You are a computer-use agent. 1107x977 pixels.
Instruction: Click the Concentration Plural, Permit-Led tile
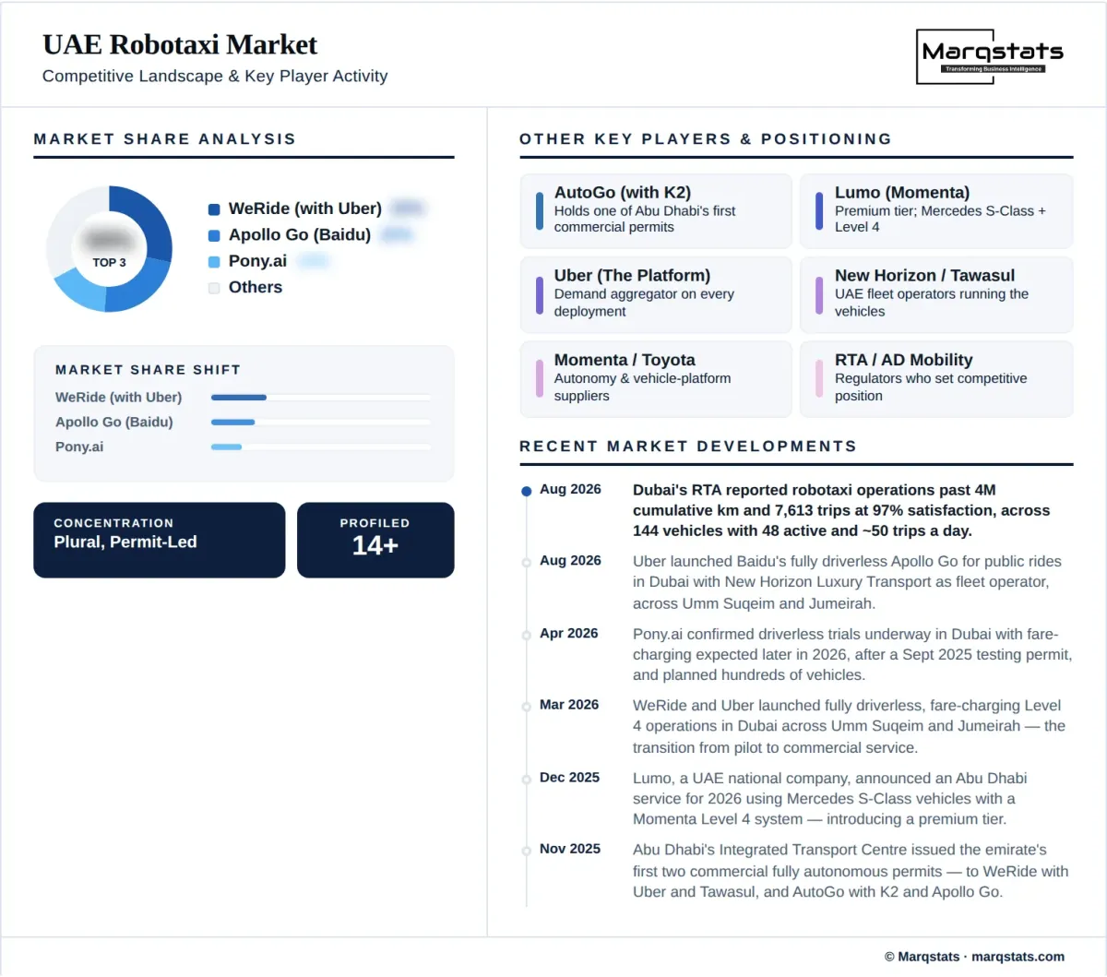click(160, 541)
